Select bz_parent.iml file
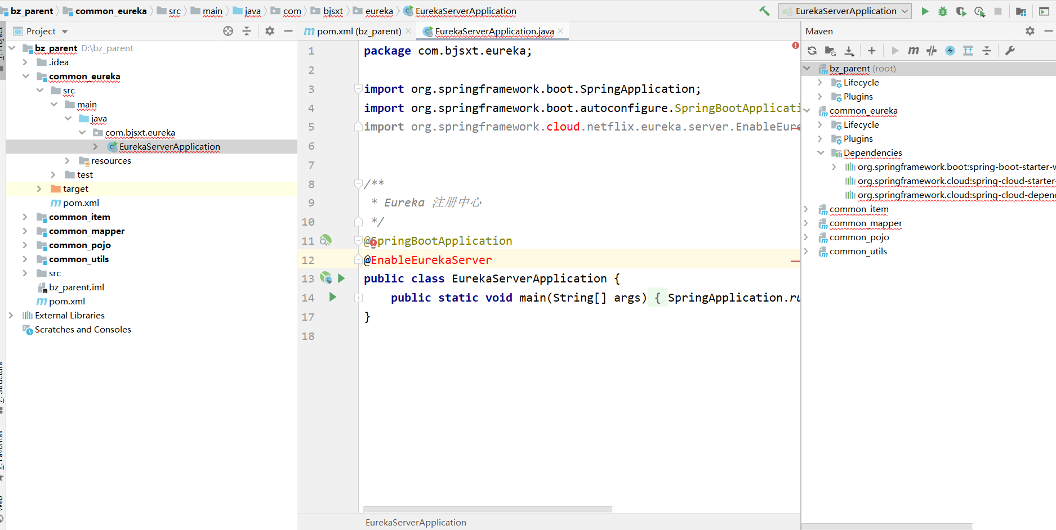 (77, 287)
